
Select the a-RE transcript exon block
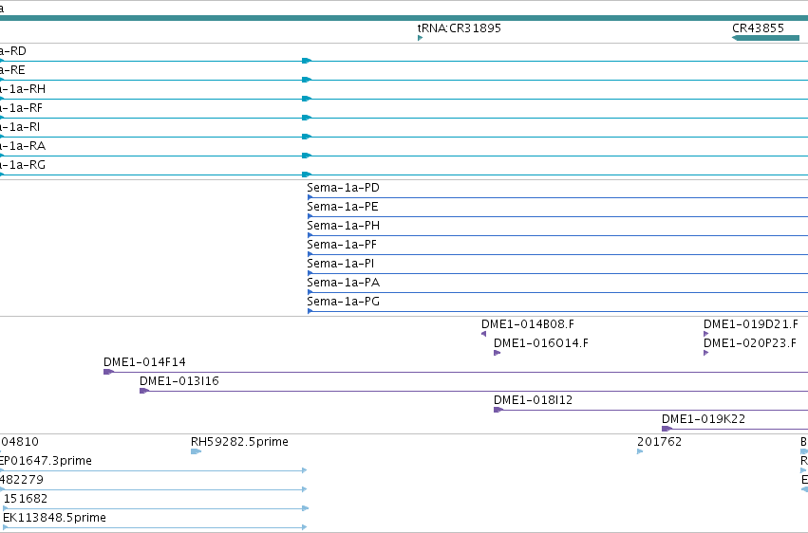[x=307, y=80]
